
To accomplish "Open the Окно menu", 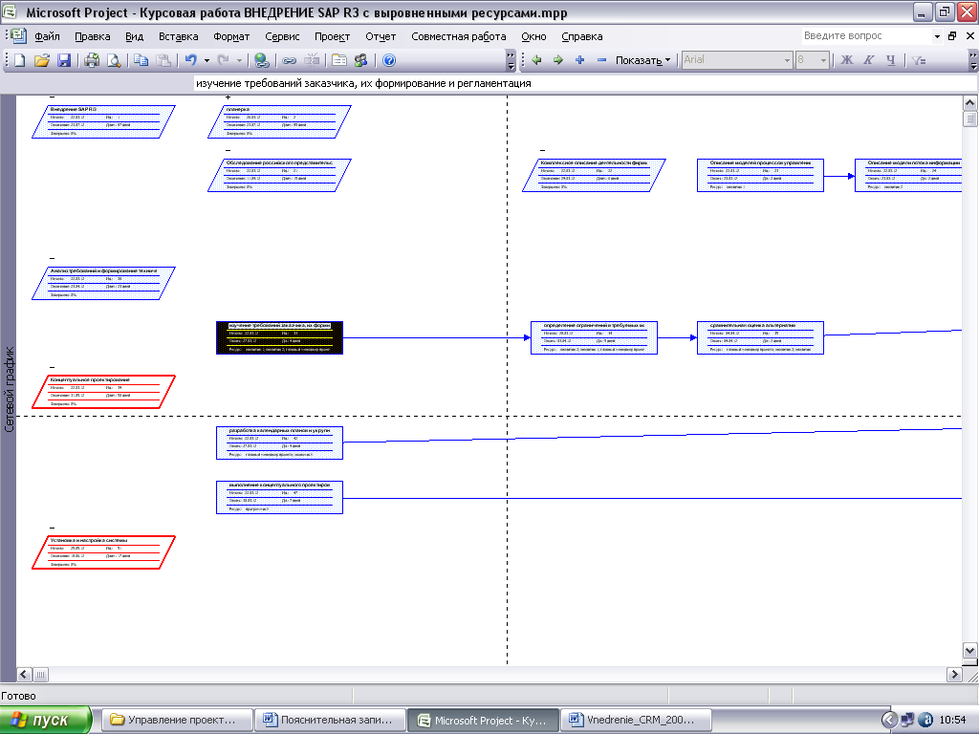I will [x=533, y=36].
